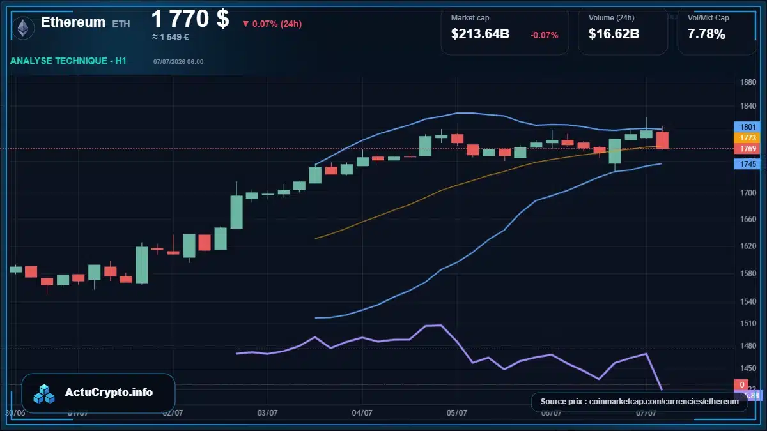This screenshot has width=767, height=431.
Task: Click the ActuCrypto cubes logo icon
Action: click(x=44, y=393)
